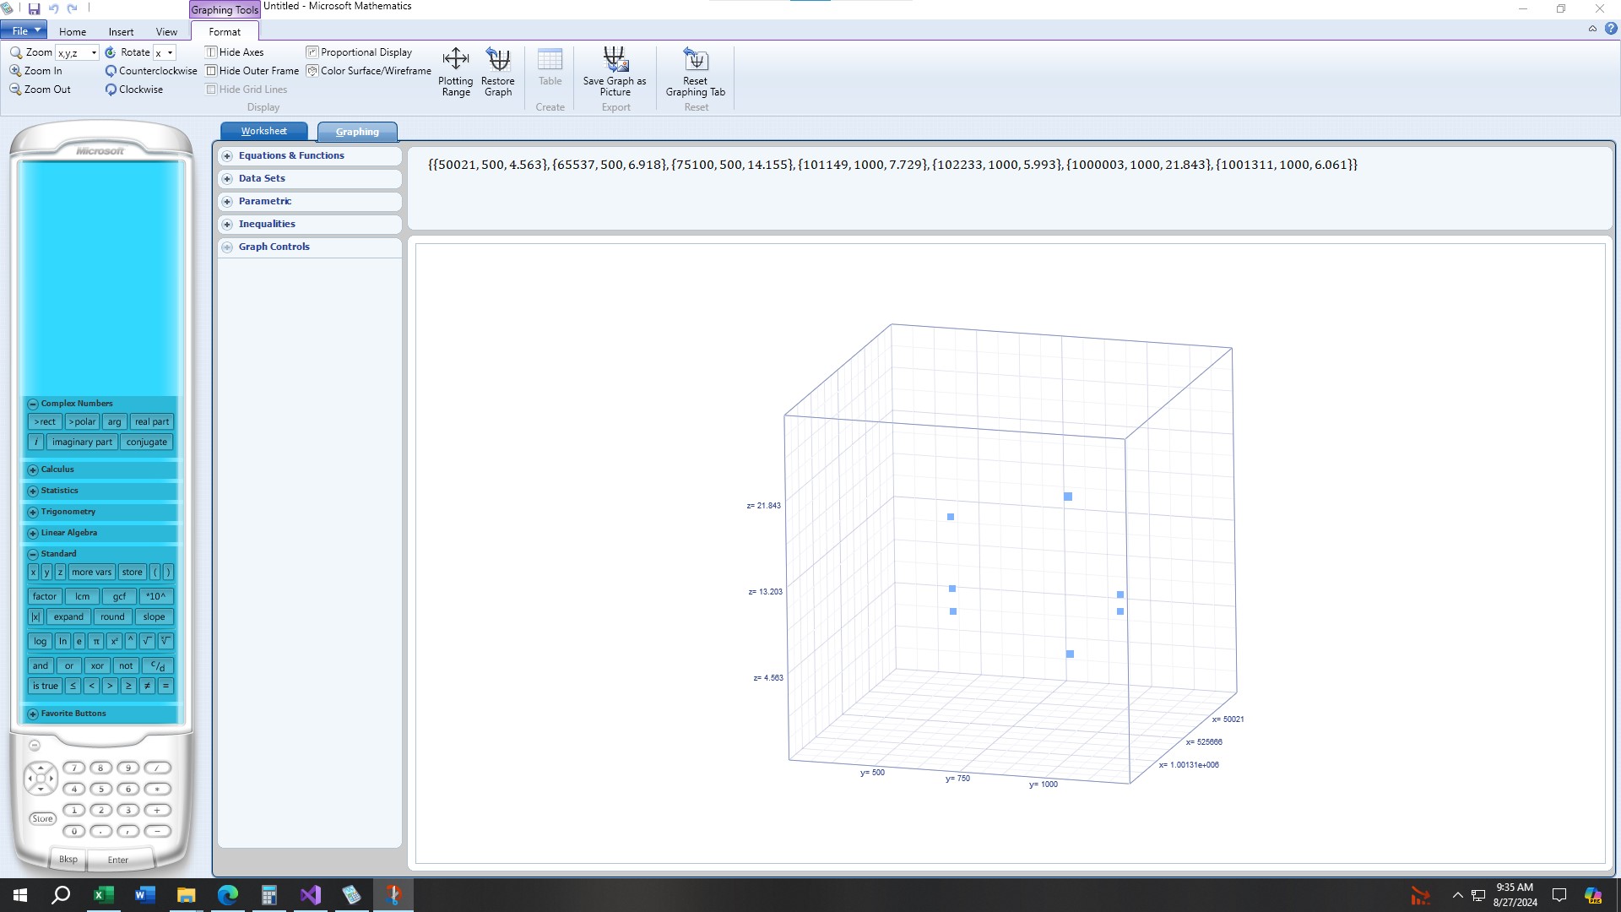Expand the Equations & Functions section
The height and width of the screenshot is (912, 1621).
227,156
